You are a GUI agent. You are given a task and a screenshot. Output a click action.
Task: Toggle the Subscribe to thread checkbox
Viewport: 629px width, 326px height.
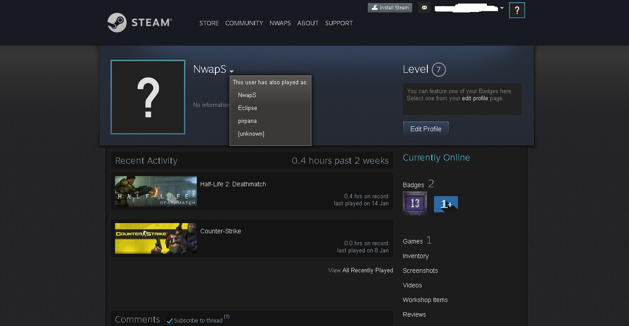[169, 321]
